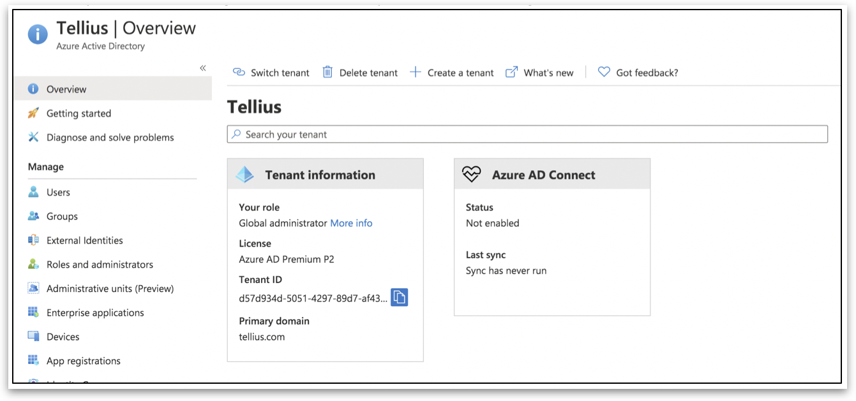
Task: Go to Getting started
Action: [79, 113]
